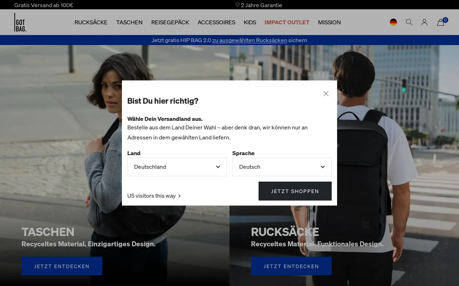Viewport: 459px width, 286px height.
Task: Open the shopping cart bag icon
Action: (x=441, y=23)
